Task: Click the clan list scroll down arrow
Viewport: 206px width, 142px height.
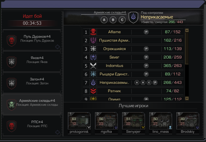Action: 187,98
